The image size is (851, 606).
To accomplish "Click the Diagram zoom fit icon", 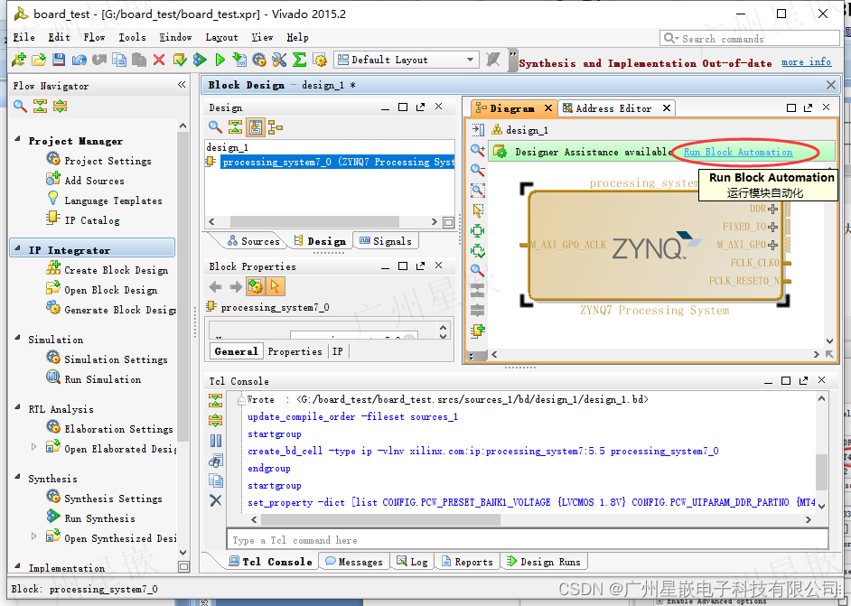I will 478,190.
